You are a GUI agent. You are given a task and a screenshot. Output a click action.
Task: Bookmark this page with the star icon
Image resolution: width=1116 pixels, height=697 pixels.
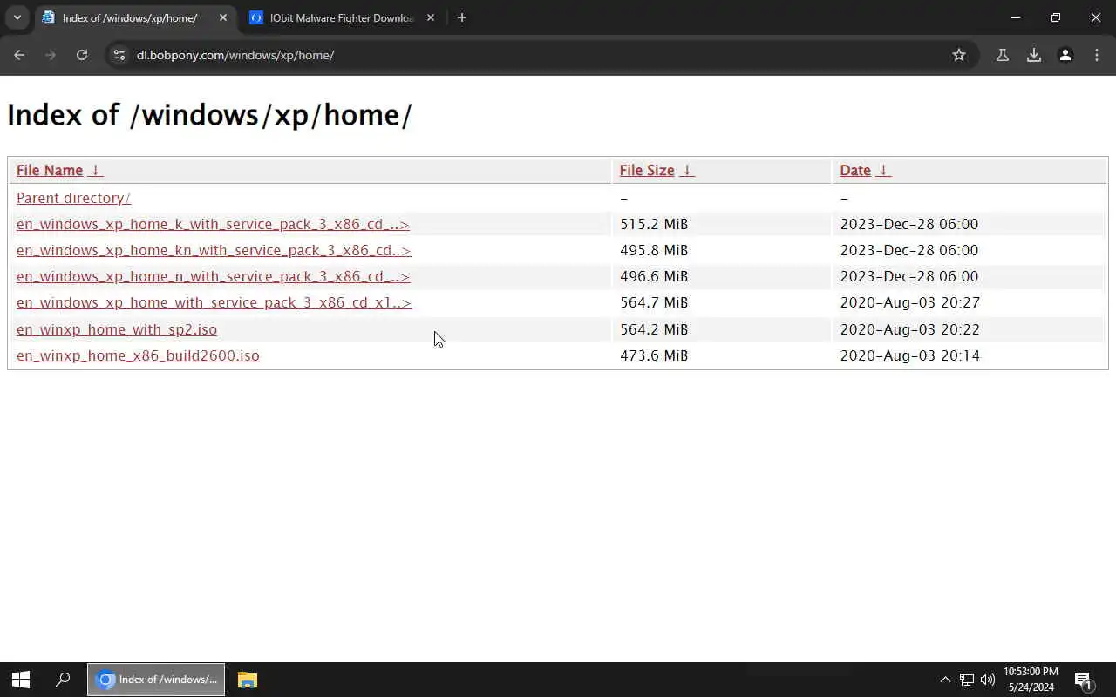[x=959, y=55]
